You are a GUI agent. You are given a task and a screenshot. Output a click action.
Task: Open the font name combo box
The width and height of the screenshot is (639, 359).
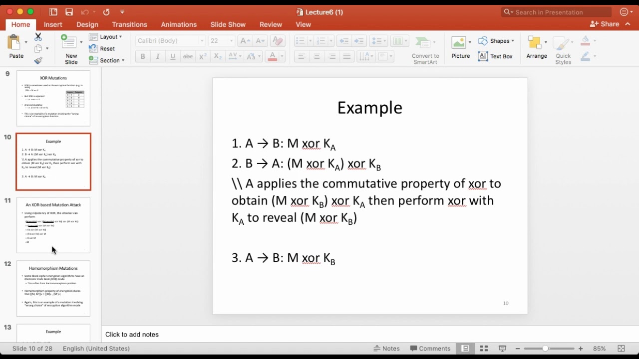(170, 41)
